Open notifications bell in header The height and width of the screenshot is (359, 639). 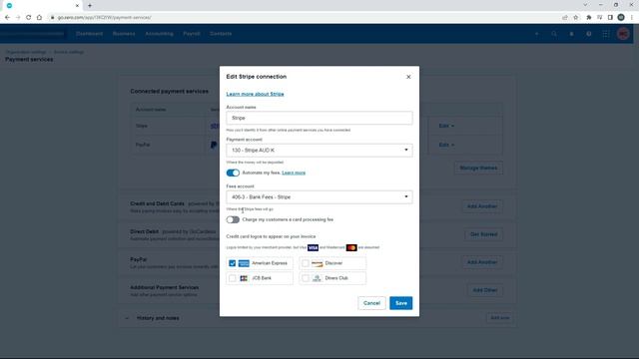point(571,34)
